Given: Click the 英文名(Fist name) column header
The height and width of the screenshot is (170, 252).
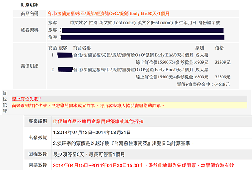Looking at the screenshot, I should click(155, 23).
